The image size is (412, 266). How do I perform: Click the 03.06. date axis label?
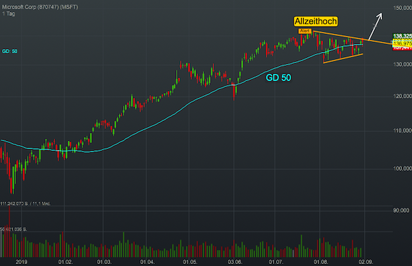[235, 262]
